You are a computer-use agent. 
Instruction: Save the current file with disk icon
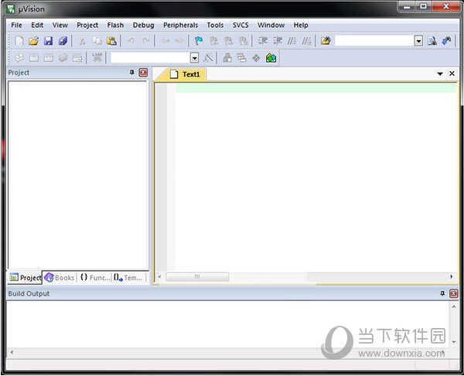coord(48,41)
